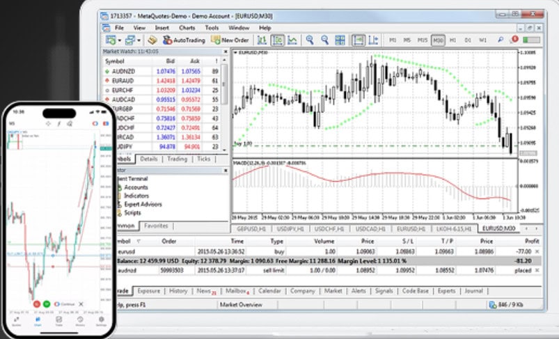Select the H1 timeframe button
Image resolution: width=559 pixels, height=339 pixels.
(454, 40)
